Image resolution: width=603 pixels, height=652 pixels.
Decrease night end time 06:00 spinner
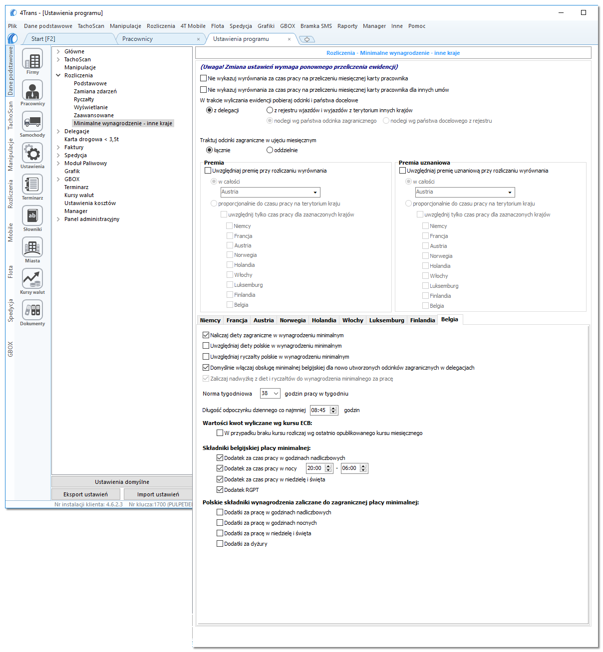point(363,470)
